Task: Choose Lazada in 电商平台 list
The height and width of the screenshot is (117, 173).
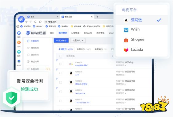Action: [x=142, y=50]
